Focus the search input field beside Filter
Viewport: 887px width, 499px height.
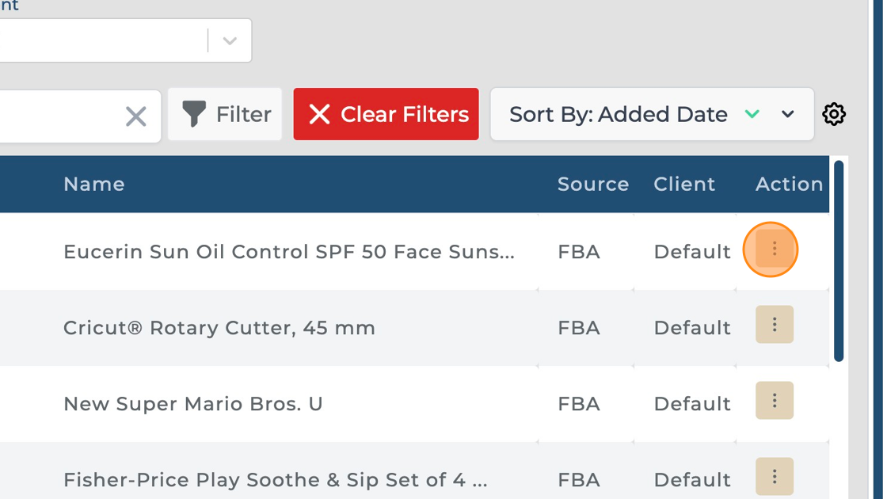55,116
